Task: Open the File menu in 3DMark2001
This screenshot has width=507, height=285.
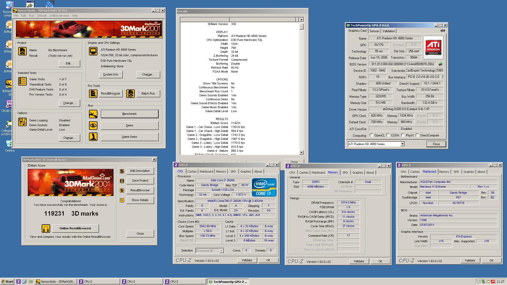Action: click(16, 16)
